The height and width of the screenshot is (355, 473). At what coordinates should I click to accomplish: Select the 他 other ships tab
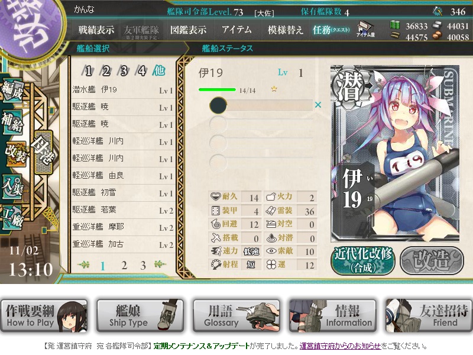coord(158,70)
